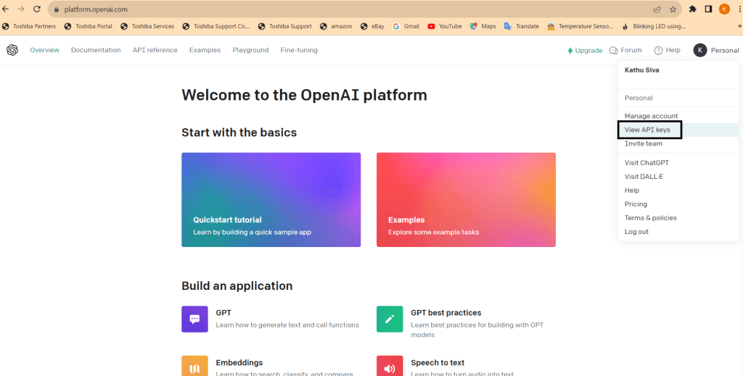Open the Toshiba Partners bookmark
The width and height of the screenshot is (743, 376).
(29, 27)
